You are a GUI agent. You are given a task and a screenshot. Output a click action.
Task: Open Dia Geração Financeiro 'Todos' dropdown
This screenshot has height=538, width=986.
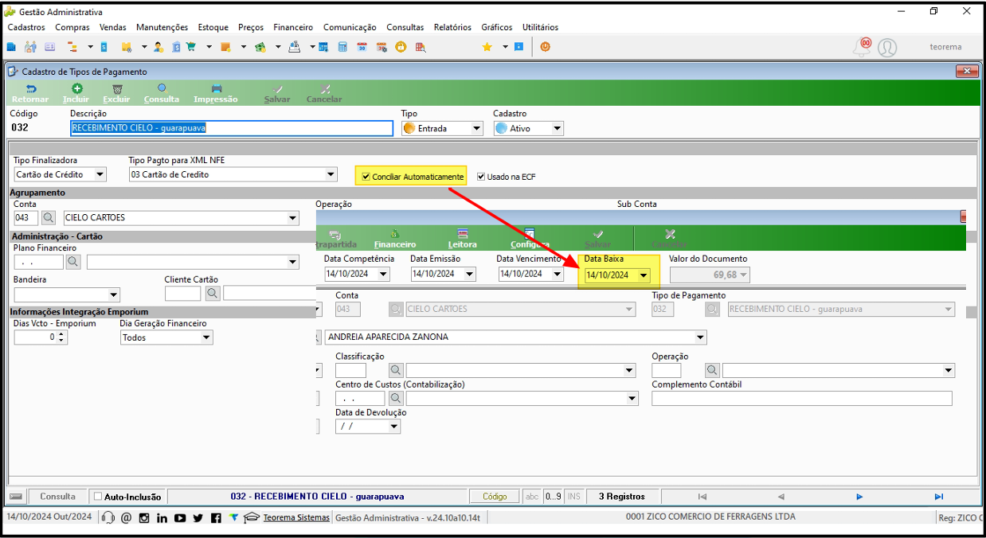point(206,337)
